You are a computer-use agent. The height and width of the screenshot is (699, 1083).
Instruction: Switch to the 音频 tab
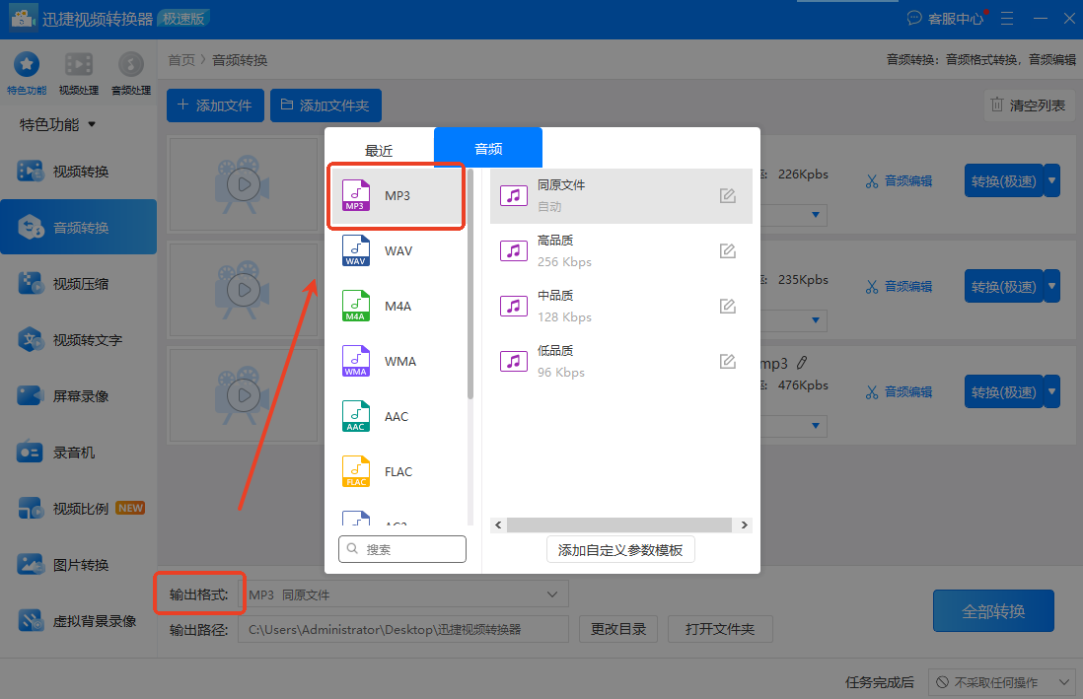tap(487, 147)
